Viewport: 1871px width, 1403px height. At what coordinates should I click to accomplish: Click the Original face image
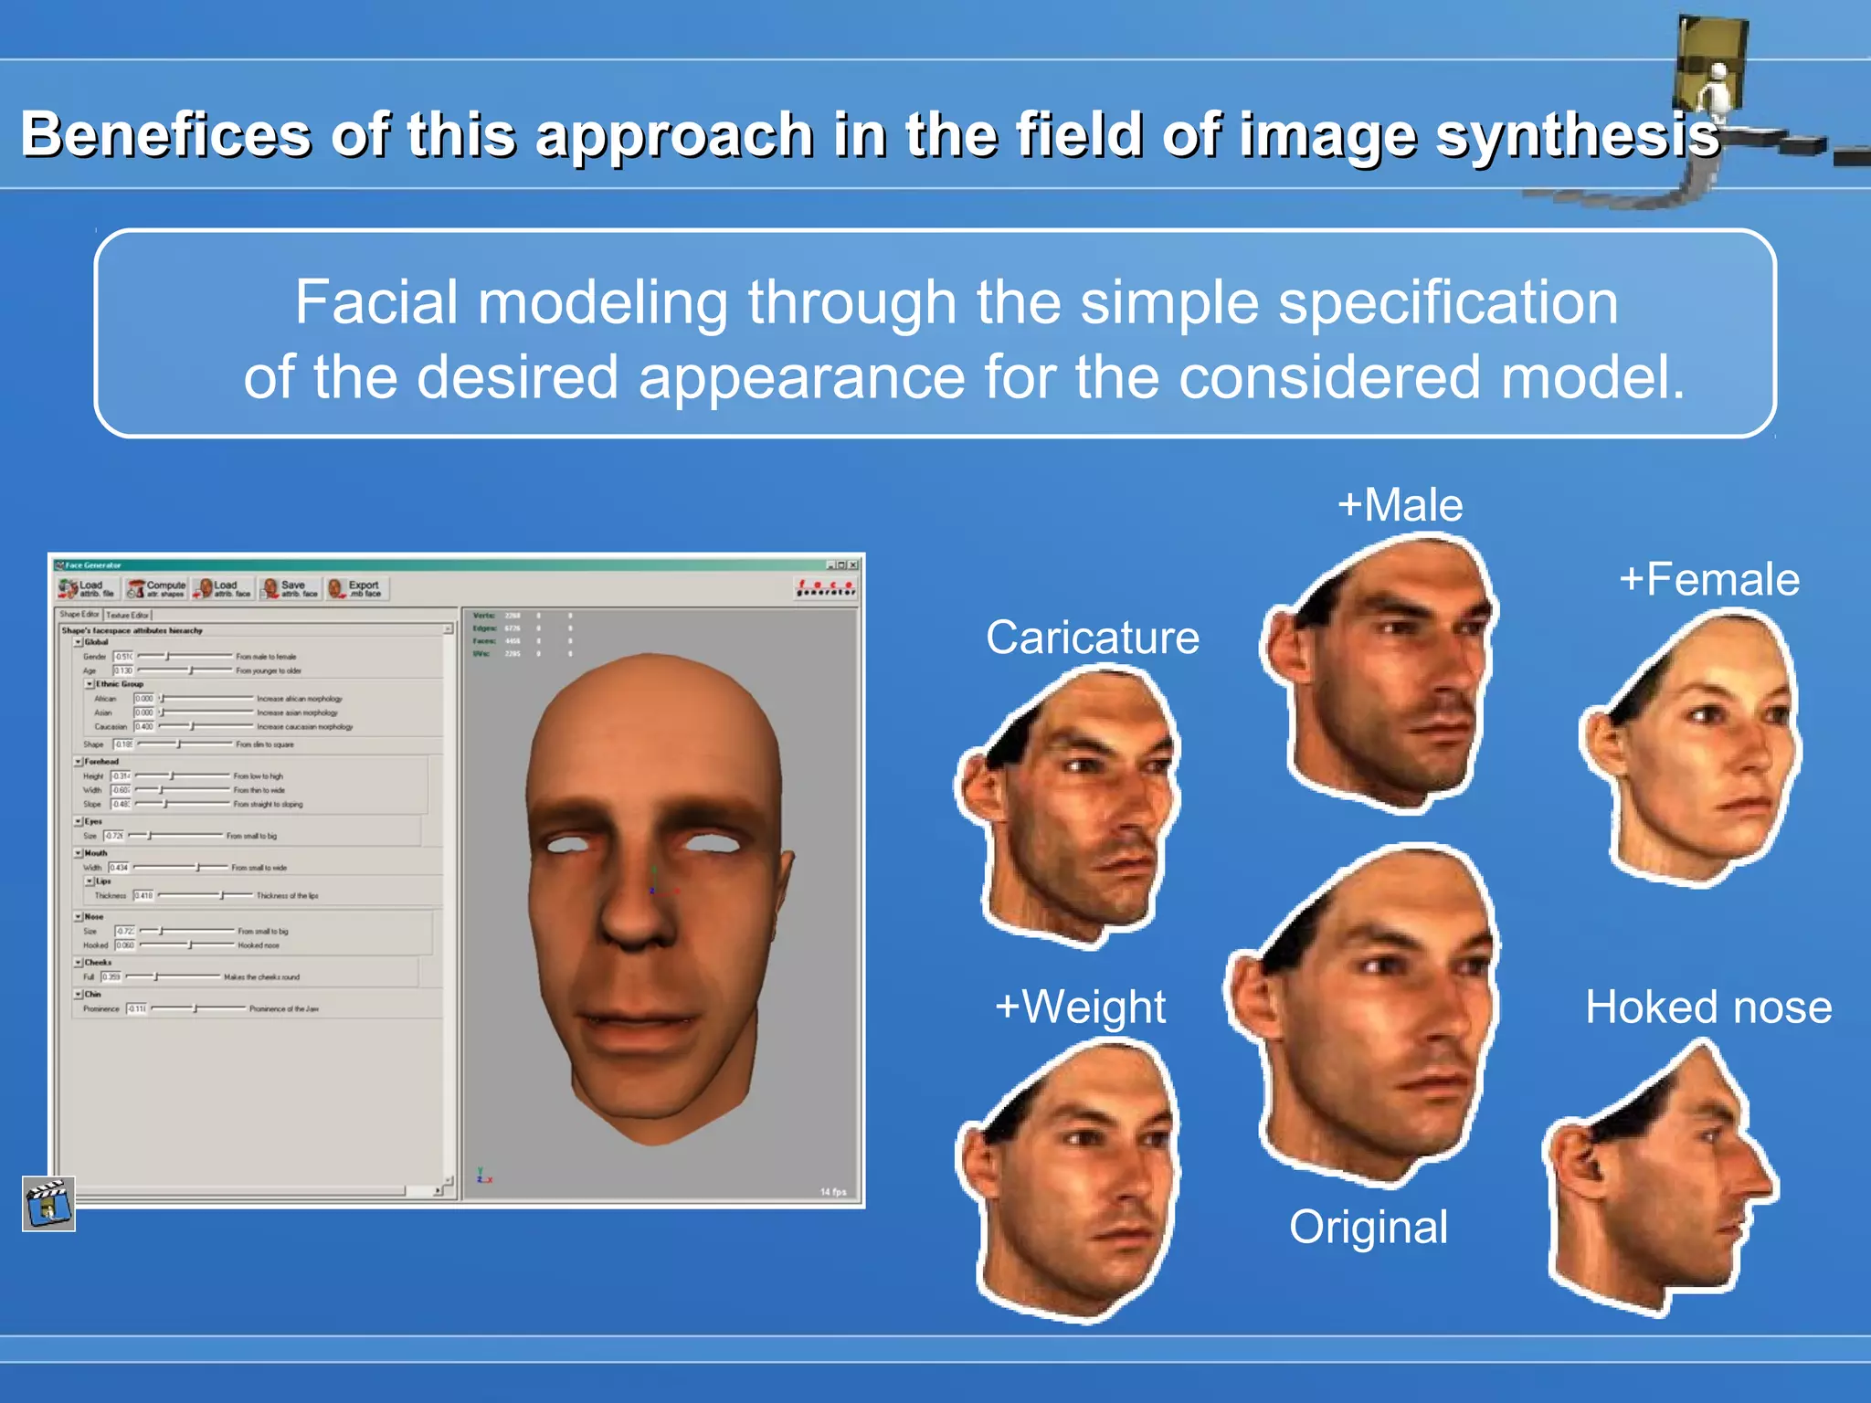pyautogui.click(x=1361, y=1016)
